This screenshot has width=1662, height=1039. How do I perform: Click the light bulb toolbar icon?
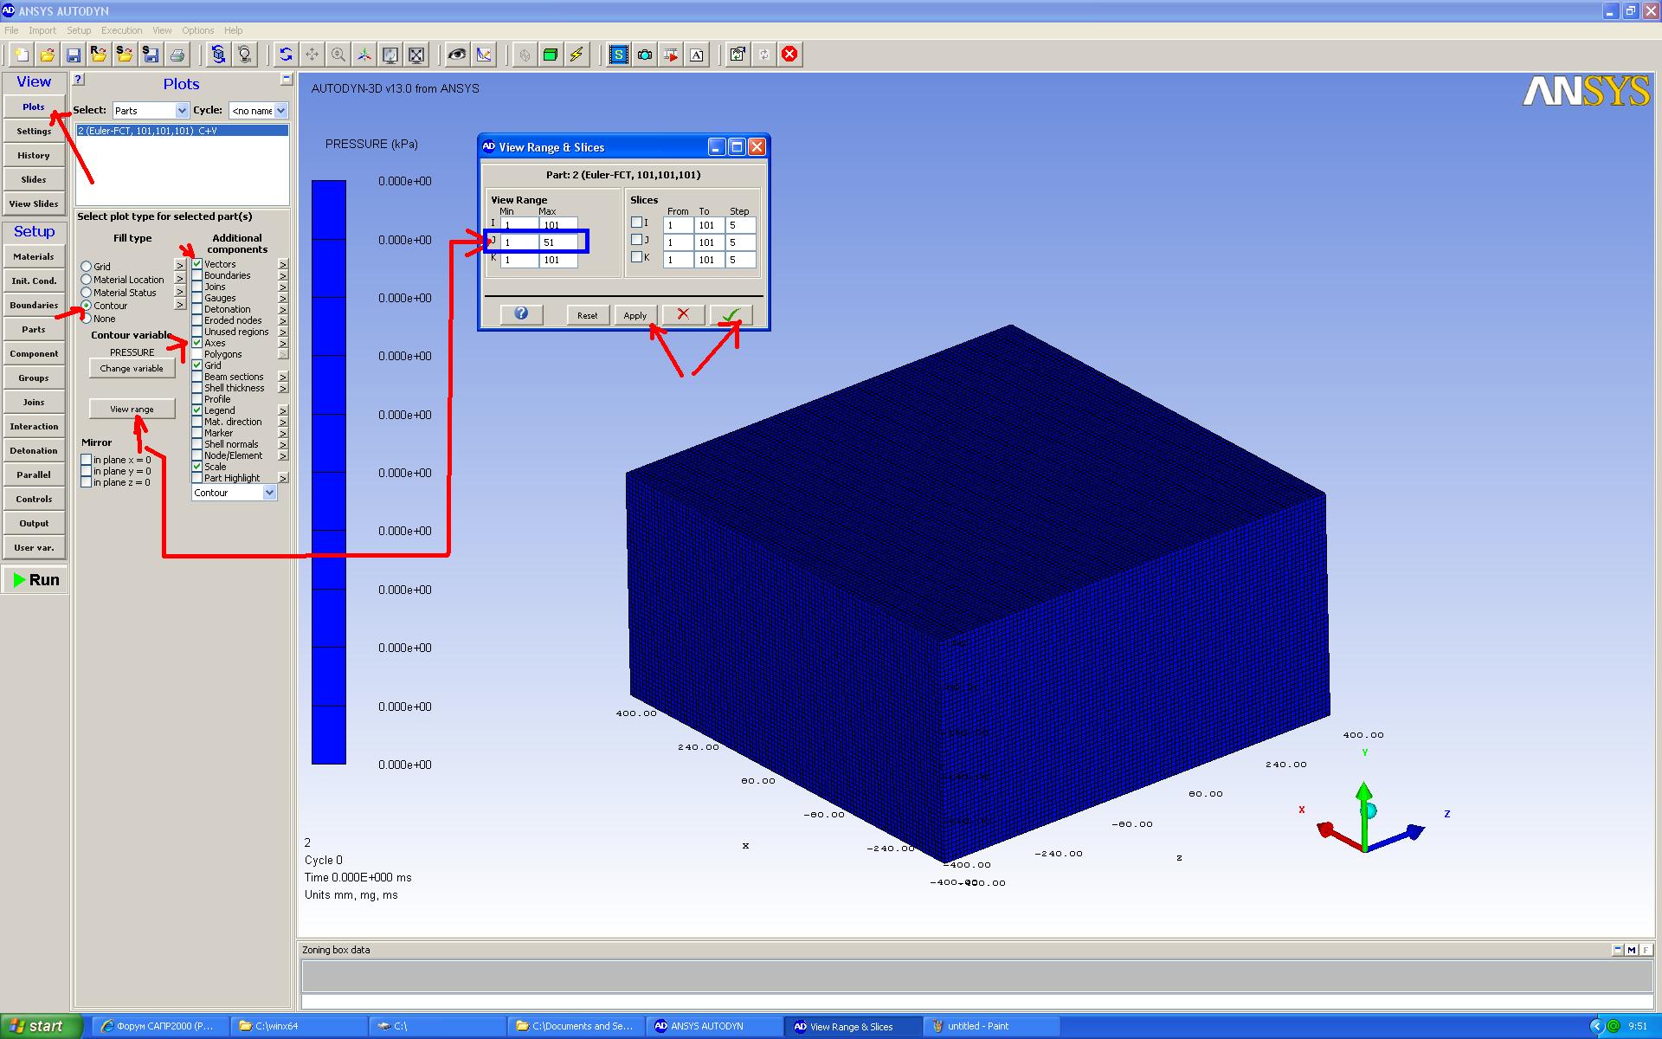pyautogui.click(x=245, y=55)
